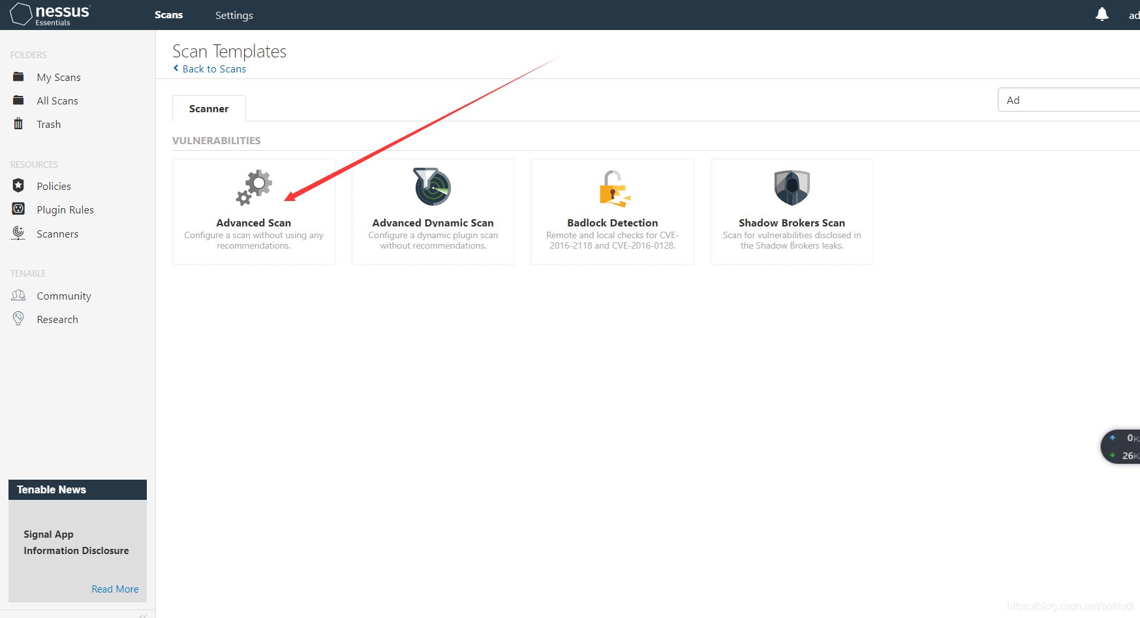The height and width of the screenshot is (618, 1140).
Task: Select the Advanced Dynamic Scan template title
Action: [x=433, y=223]
